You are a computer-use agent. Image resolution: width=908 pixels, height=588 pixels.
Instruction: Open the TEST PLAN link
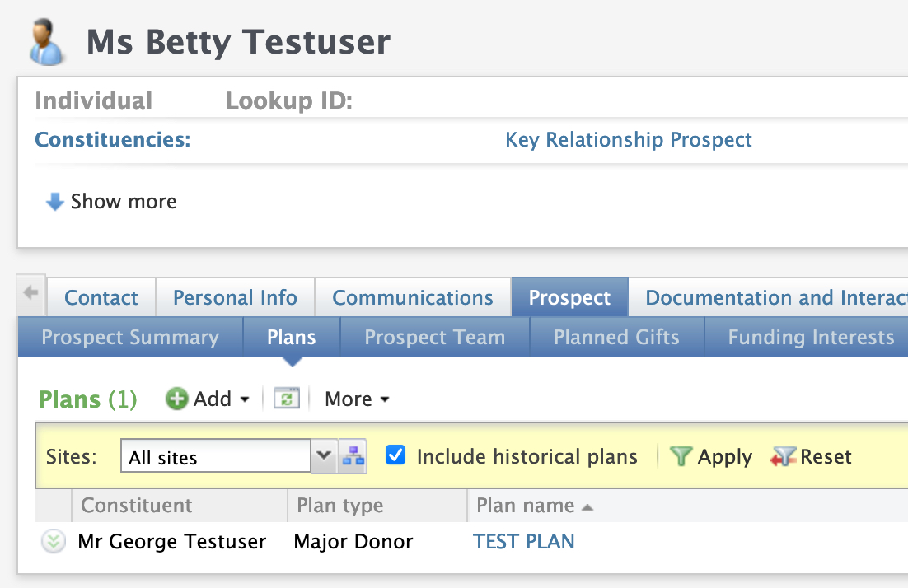point(523,542)
